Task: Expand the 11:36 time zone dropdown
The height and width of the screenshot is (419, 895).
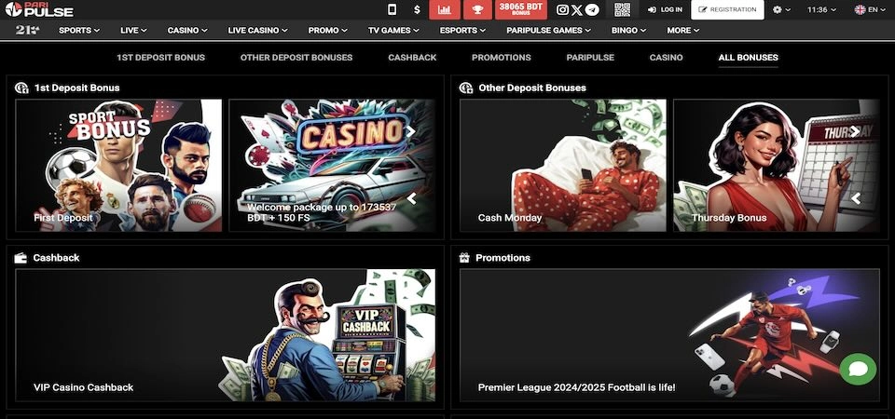Action: tap(821, 9)
